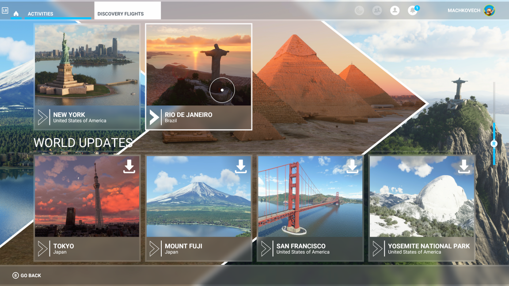Open your player profile icon
509x286 pixels.
tap(395, 10)
